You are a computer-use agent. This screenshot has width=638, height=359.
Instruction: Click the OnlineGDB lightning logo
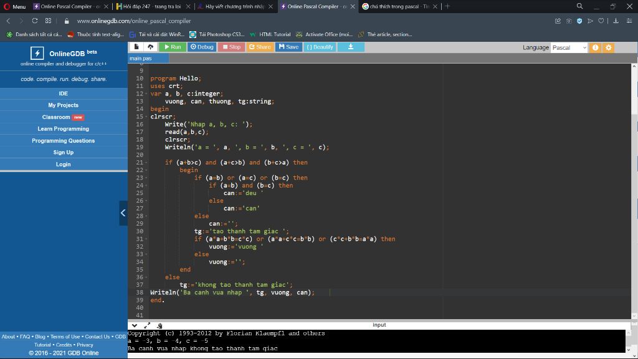coord(37,53)
